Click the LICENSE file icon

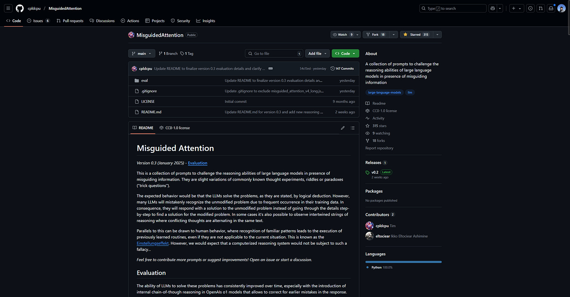tap(137, 102)
